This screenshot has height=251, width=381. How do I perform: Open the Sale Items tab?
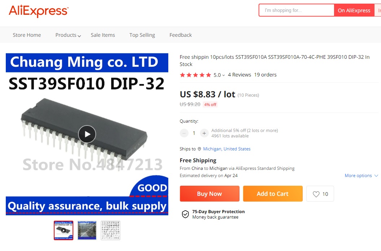tap(103, 35)
